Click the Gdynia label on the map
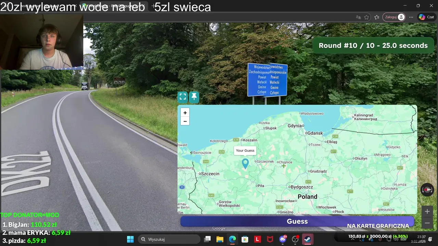This screenshot has width=438, height=246. 295,126
